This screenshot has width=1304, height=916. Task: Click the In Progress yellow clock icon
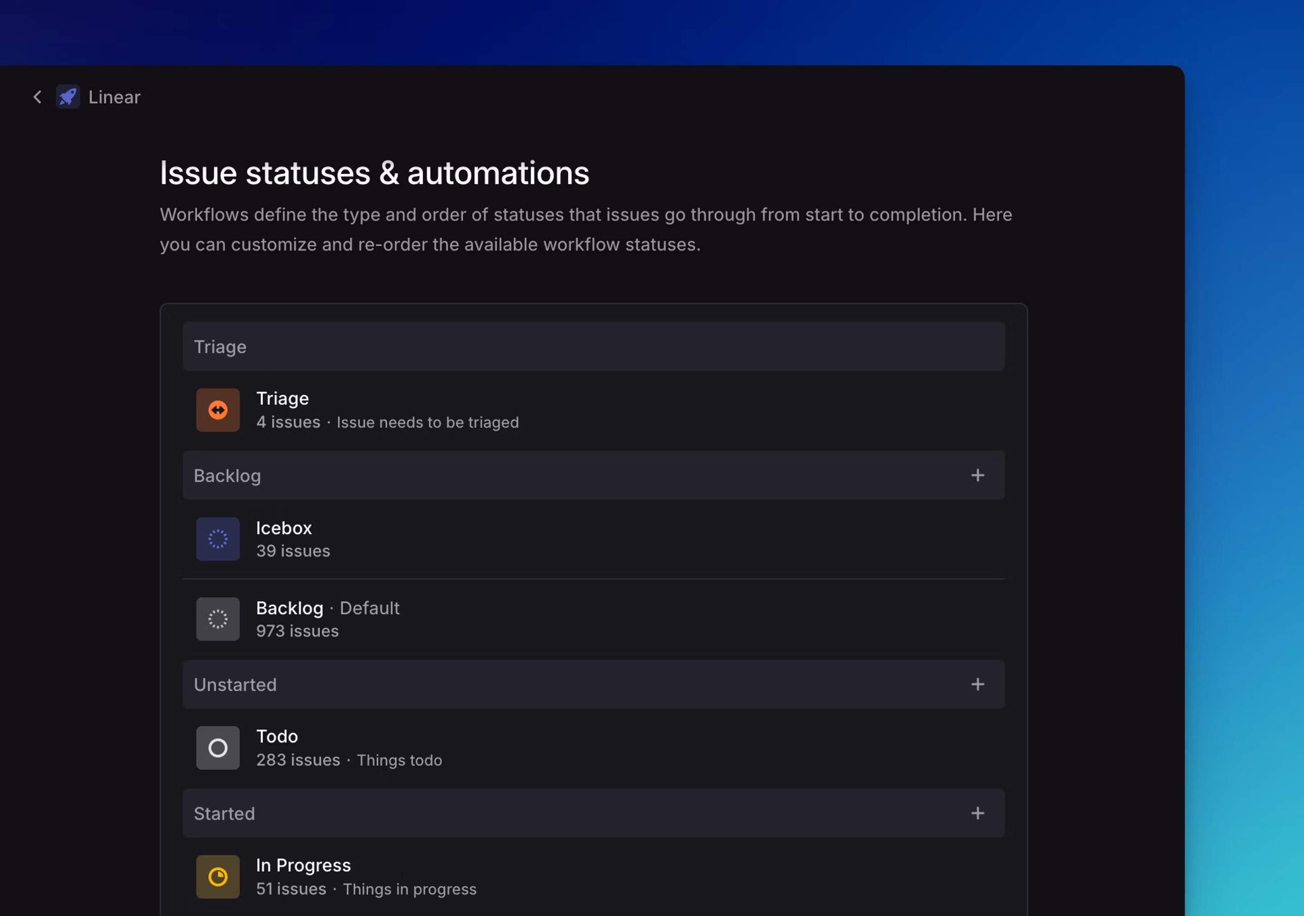[218, 877]
